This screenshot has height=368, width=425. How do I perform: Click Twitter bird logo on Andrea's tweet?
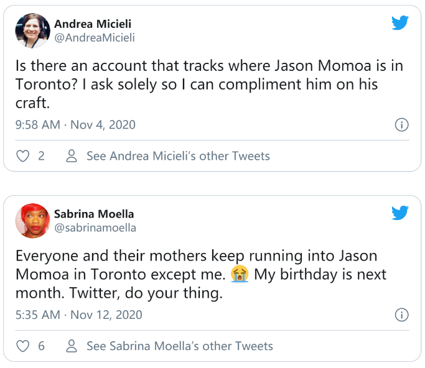coord(399,24)
